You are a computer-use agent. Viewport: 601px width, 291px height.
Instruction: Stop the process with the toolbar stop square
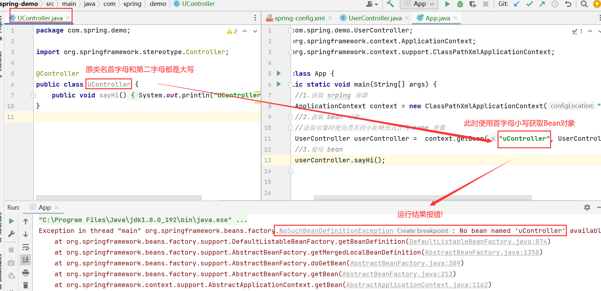tap(486, 4)
